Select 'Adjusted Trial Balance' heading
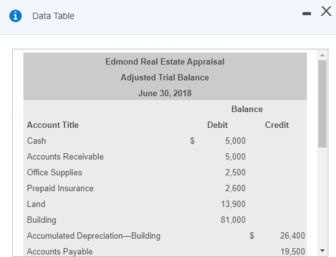336x257 pixels. [x=165, y=77]
